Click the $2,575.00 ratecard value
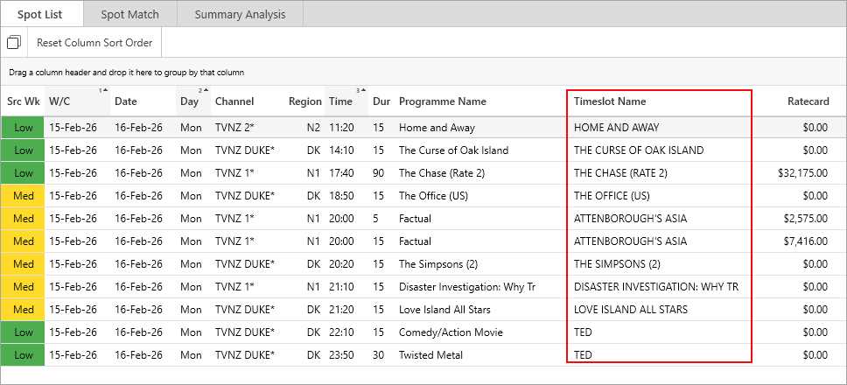 point(805,219)
